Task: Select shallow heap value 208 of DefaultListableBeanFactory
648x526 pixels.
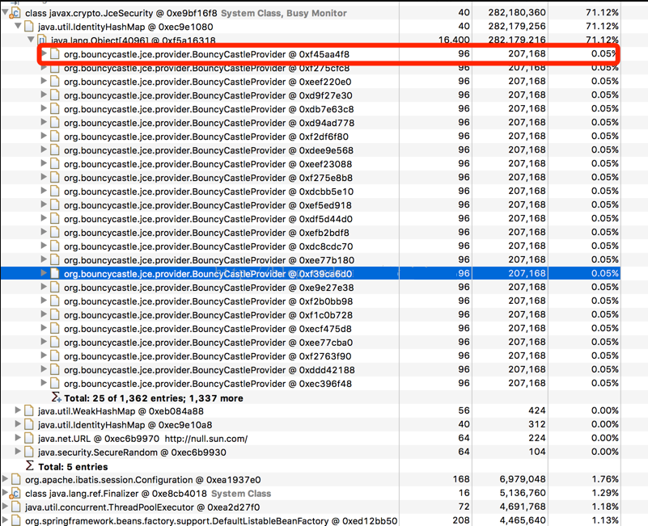Action: click(461, 520)
